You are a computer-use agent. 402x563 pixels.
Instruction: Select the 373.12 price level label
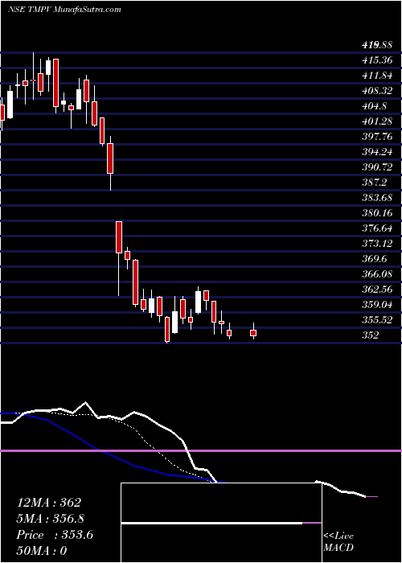[x=376, y=244]
